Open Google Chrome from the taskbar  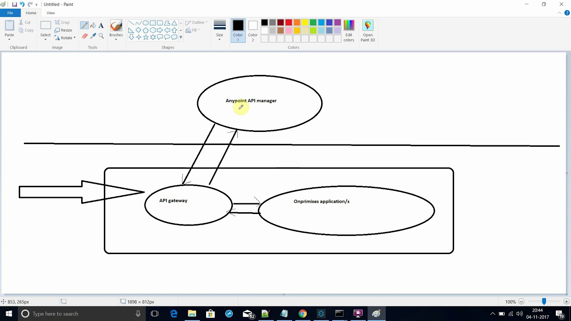[302, 314]
